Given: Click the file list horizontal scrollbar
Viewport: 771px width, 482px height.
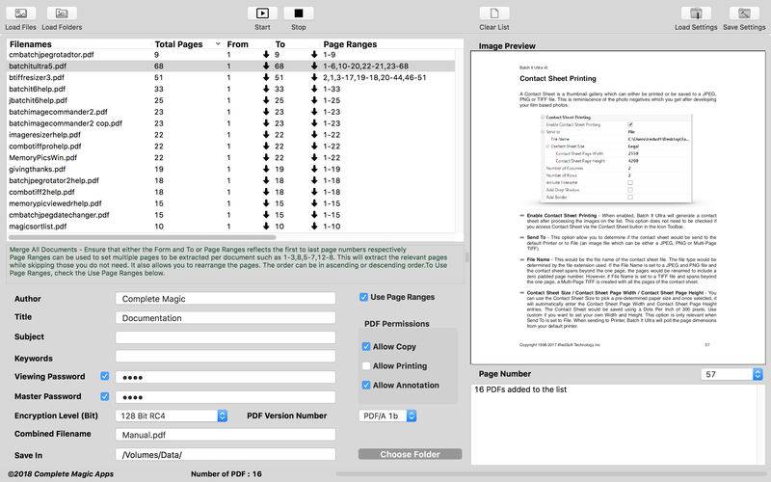Looking at the screenshot, I should 143,237.
